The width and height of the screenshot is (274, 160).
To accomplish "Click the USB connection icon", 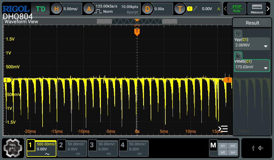I will pos(253,148).
